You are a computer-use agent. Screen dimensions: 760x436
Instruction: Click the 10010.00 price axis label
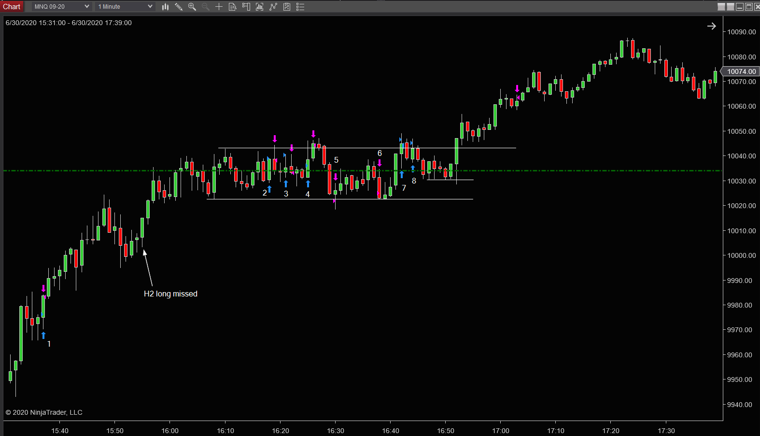(x=742, y=231)
